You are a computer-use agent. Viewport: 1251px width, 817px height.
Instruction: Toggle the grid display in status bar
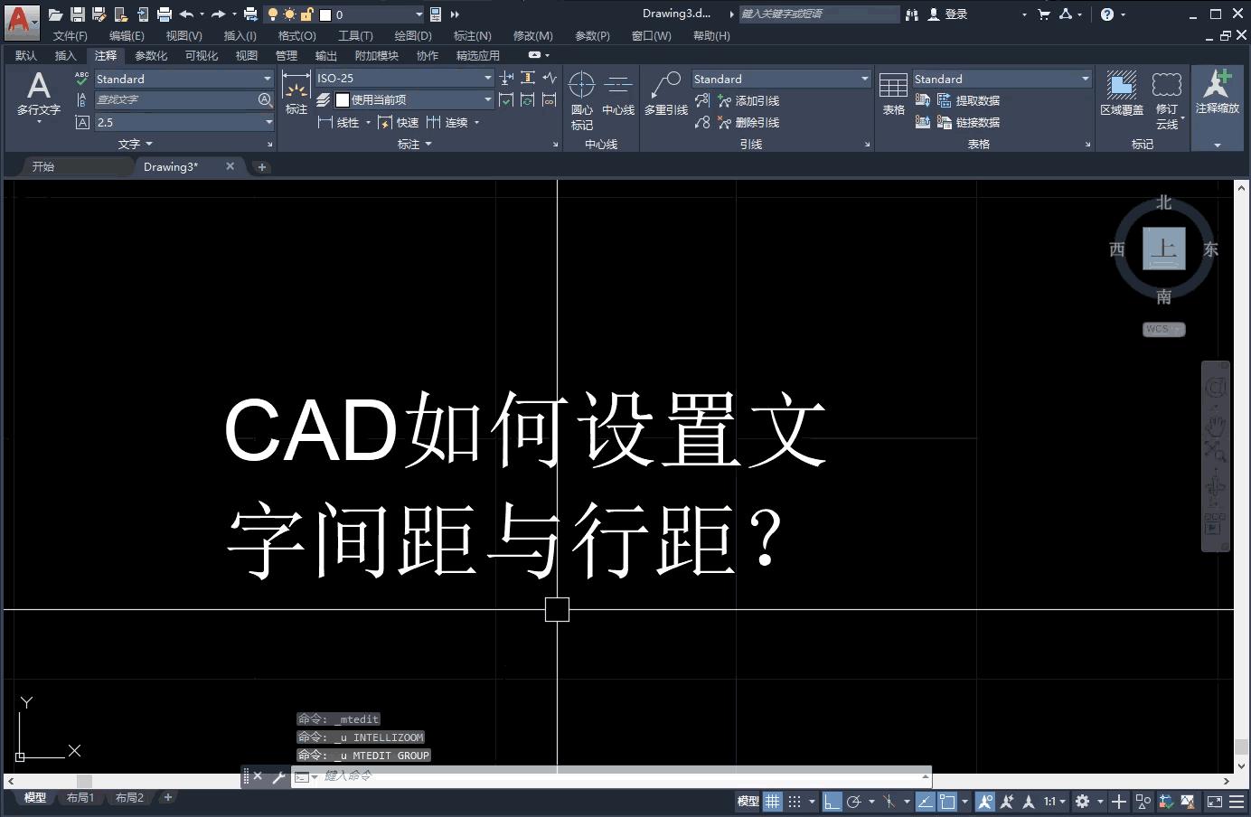772,801
